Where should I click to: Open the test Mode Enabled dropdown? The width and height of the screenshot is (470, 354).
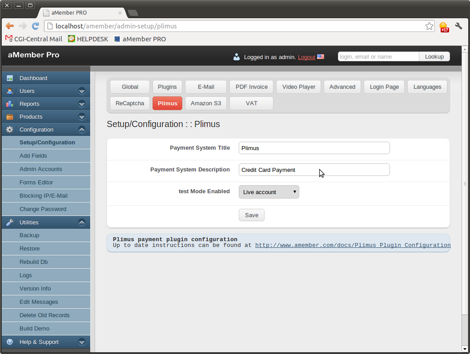[269, 192]
